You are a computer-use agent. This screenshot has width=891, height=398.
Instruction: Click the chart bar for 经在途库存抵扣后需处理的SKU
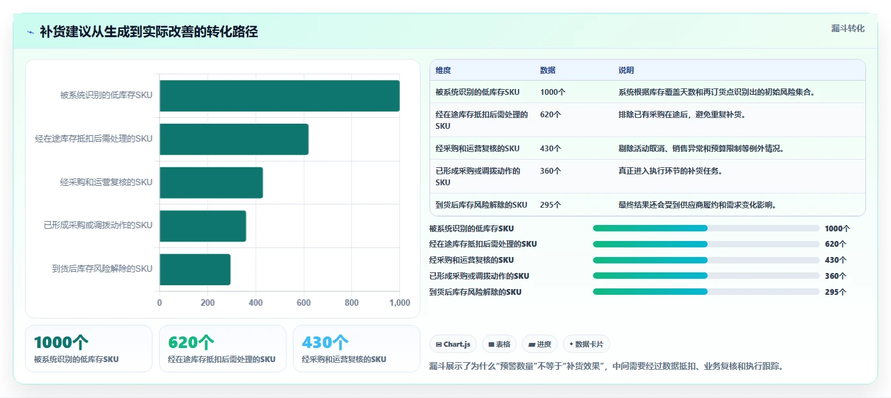(234, 139)
